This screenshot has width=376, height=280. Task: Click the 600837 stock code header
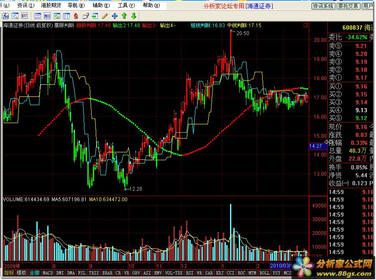tap(352, 28)
